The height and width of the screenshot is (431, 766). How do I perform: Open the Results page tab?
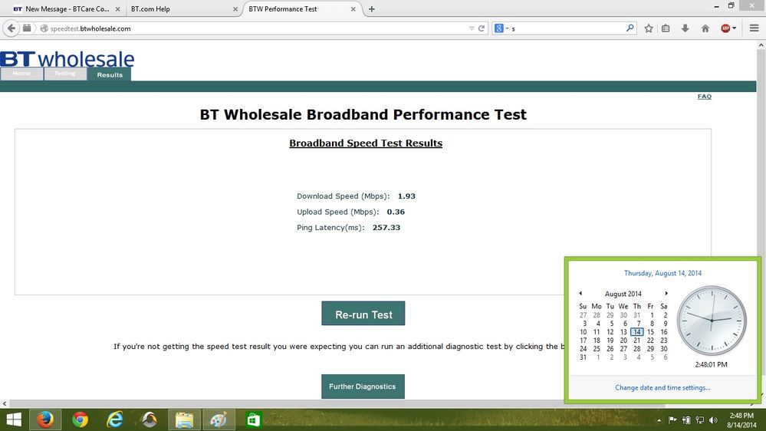(110, 74)
